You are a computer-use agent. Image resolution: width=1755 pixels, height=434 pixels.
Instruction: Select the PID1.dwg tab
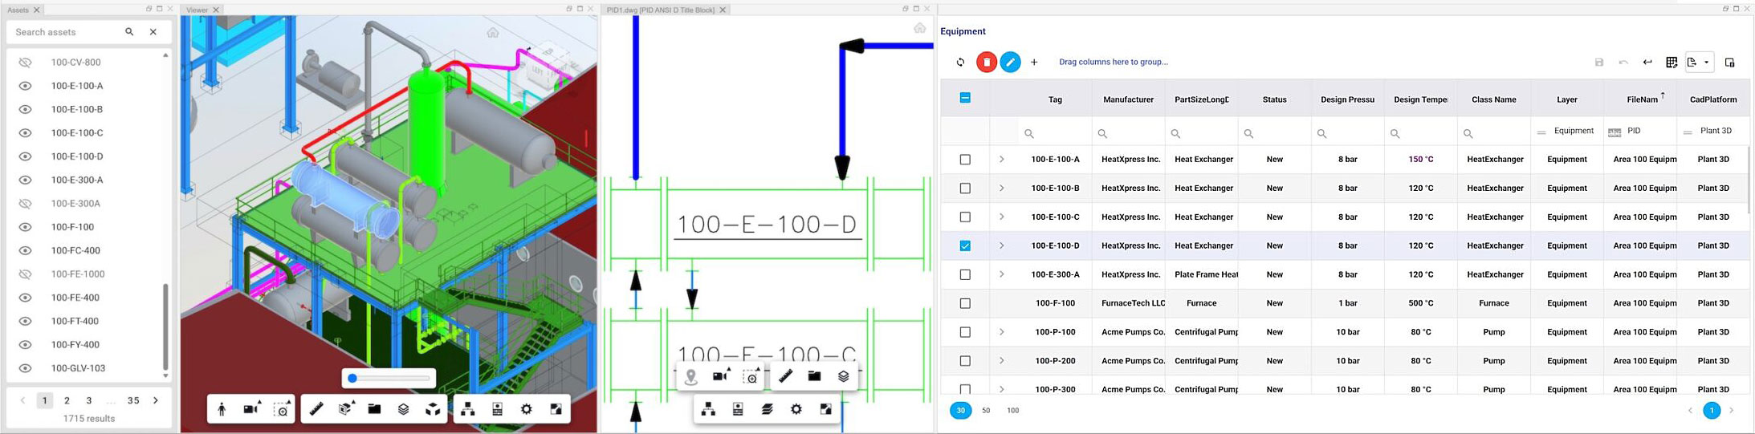(x=660, y=10)
